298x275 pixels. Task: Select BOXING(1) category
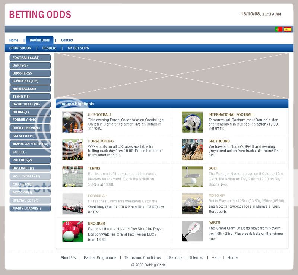(30, 112)
